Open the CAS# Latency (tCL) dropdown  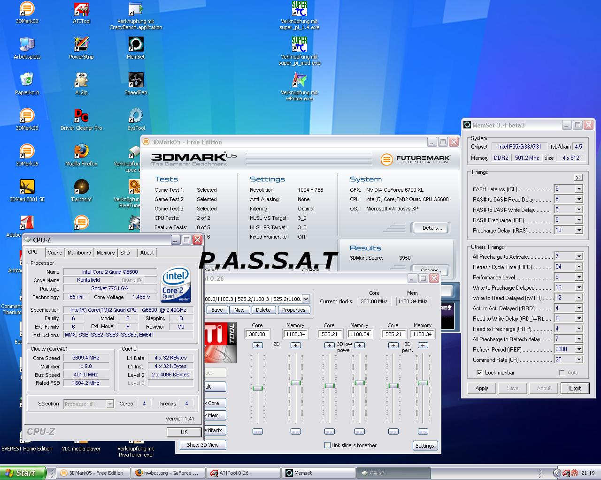(x=578, y=189)
